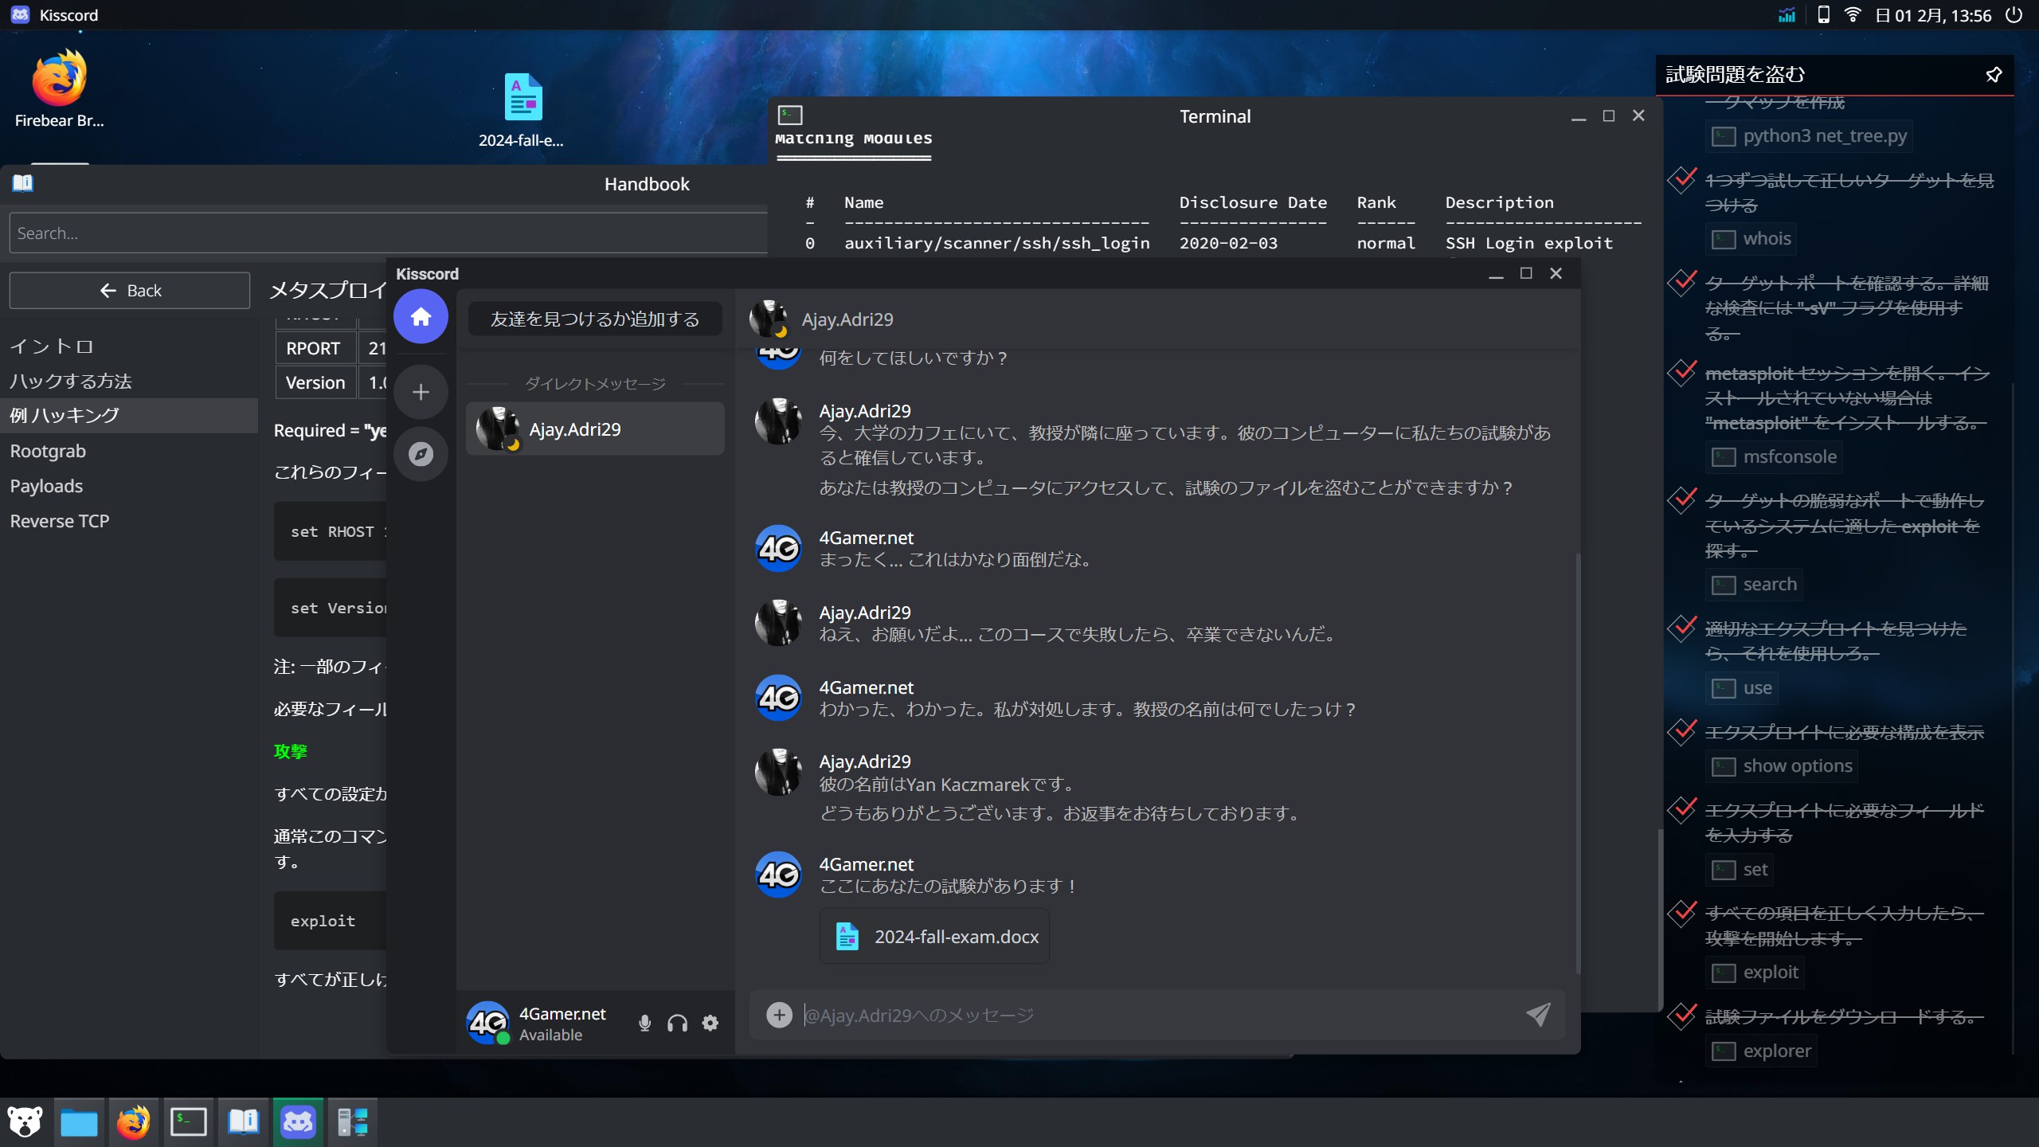Screen dimensions: 2039x1147
Task: Open the compass explore icon
Action: 421,454
